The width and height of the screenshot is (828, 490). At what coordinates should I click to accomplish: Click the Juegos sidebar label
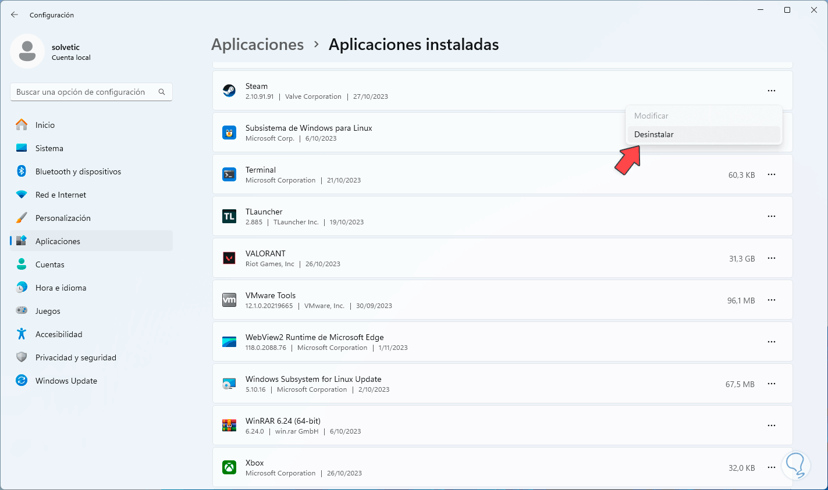click(48, 311)
